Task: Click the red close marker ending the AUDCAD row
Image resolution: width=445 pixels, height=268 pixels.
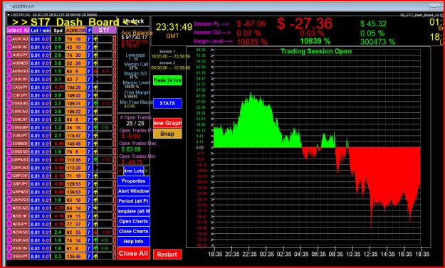Action: click(115, 39)
